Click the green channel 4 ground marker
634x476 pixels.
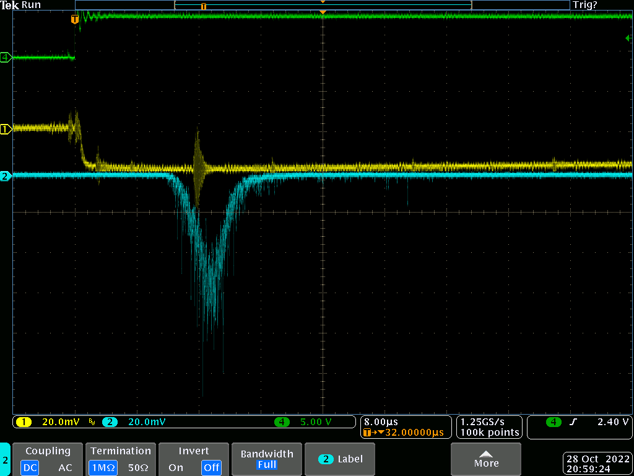6,58
